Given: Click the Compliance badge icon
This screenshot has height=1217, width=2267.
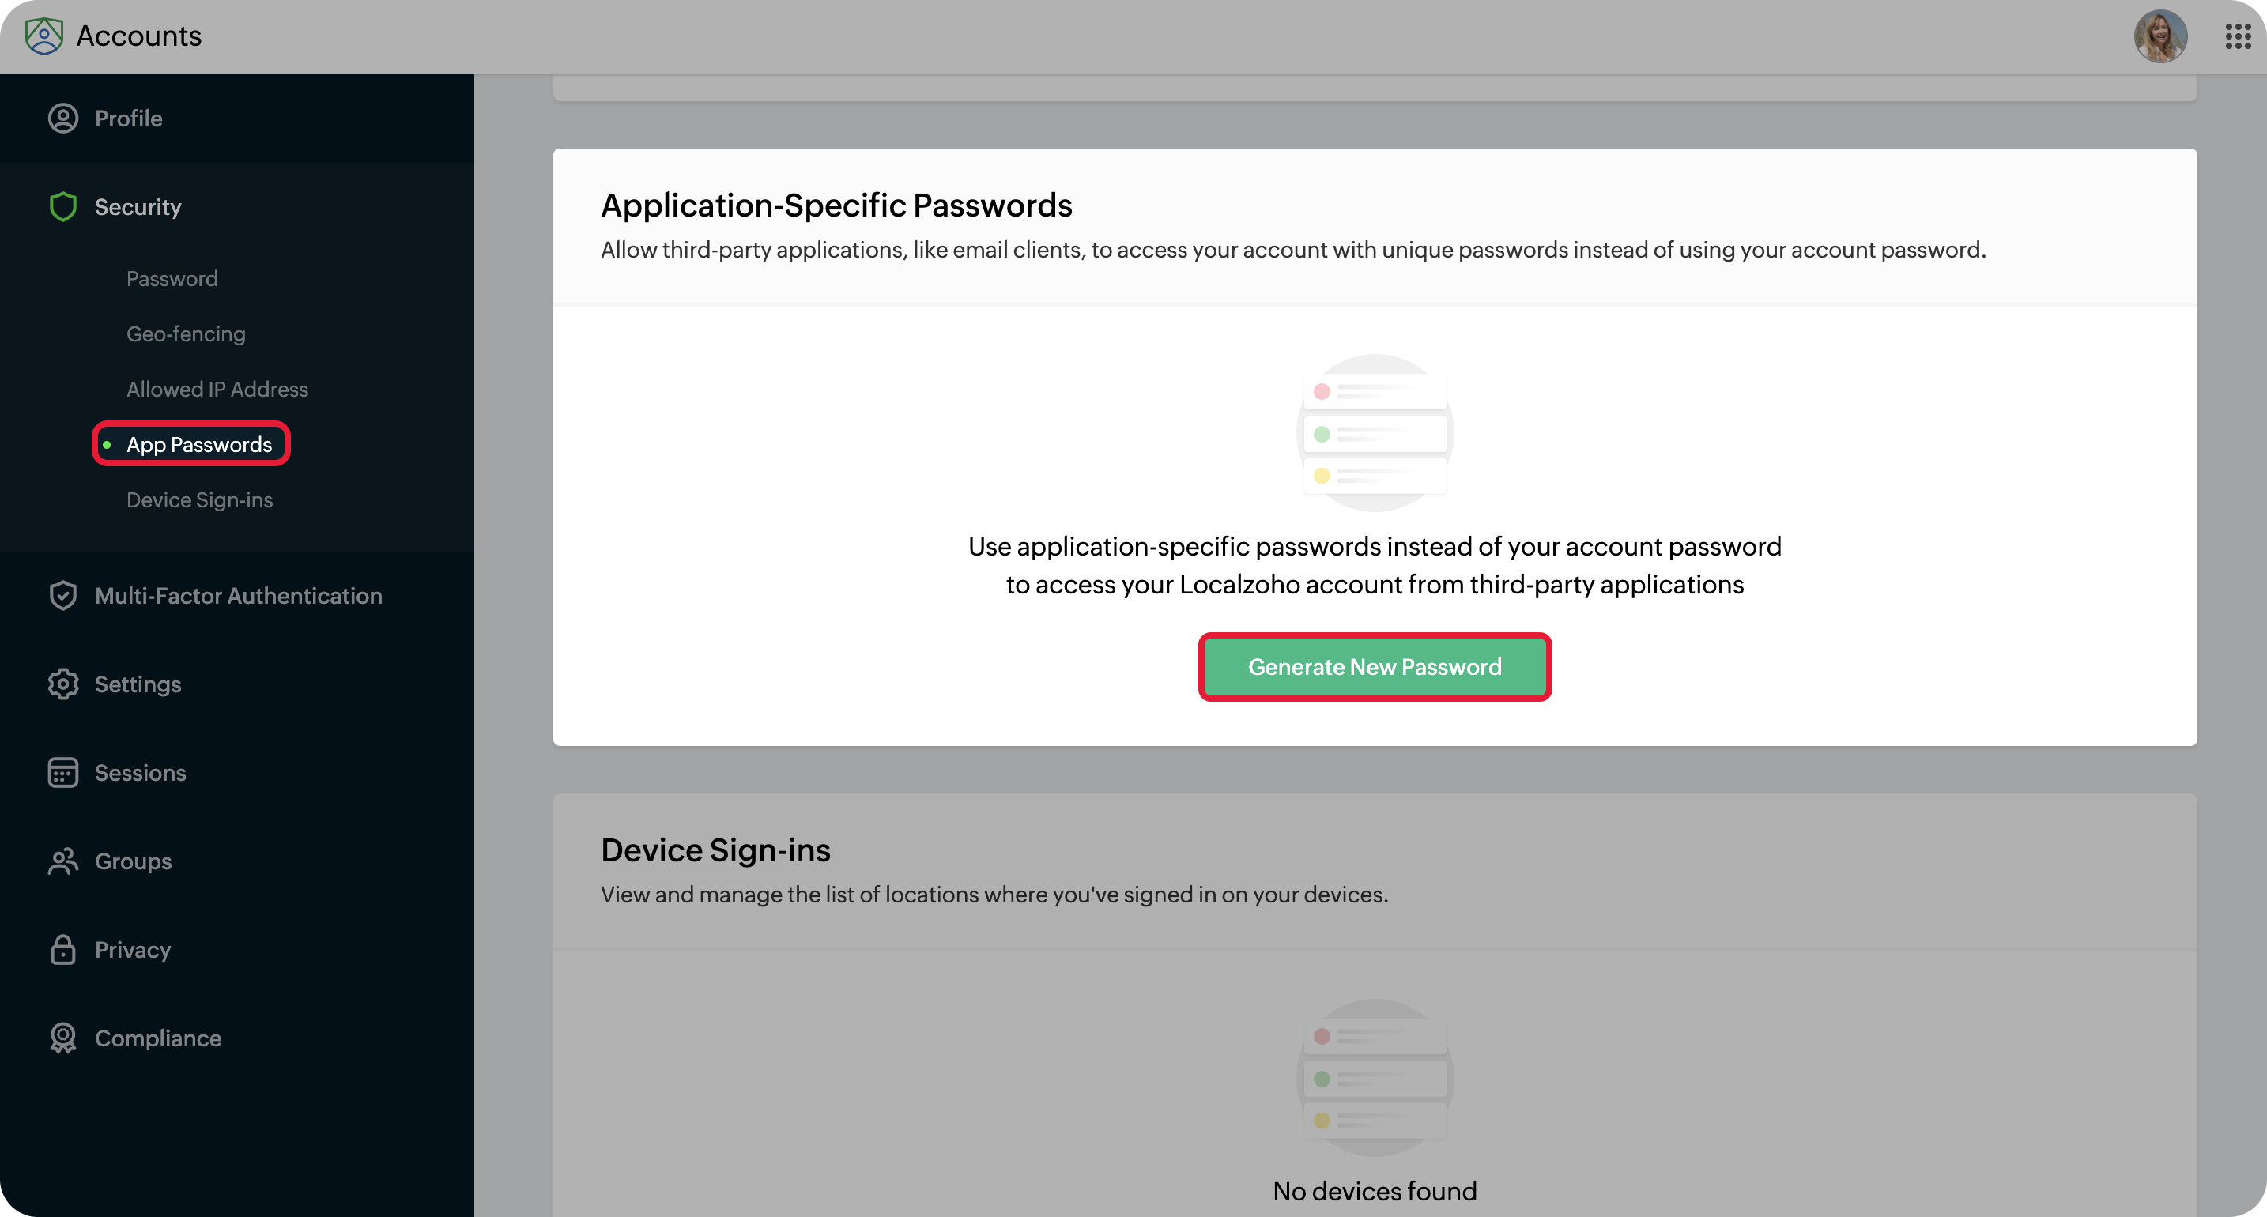Looking at the screenshot, I should (63, 1038).
